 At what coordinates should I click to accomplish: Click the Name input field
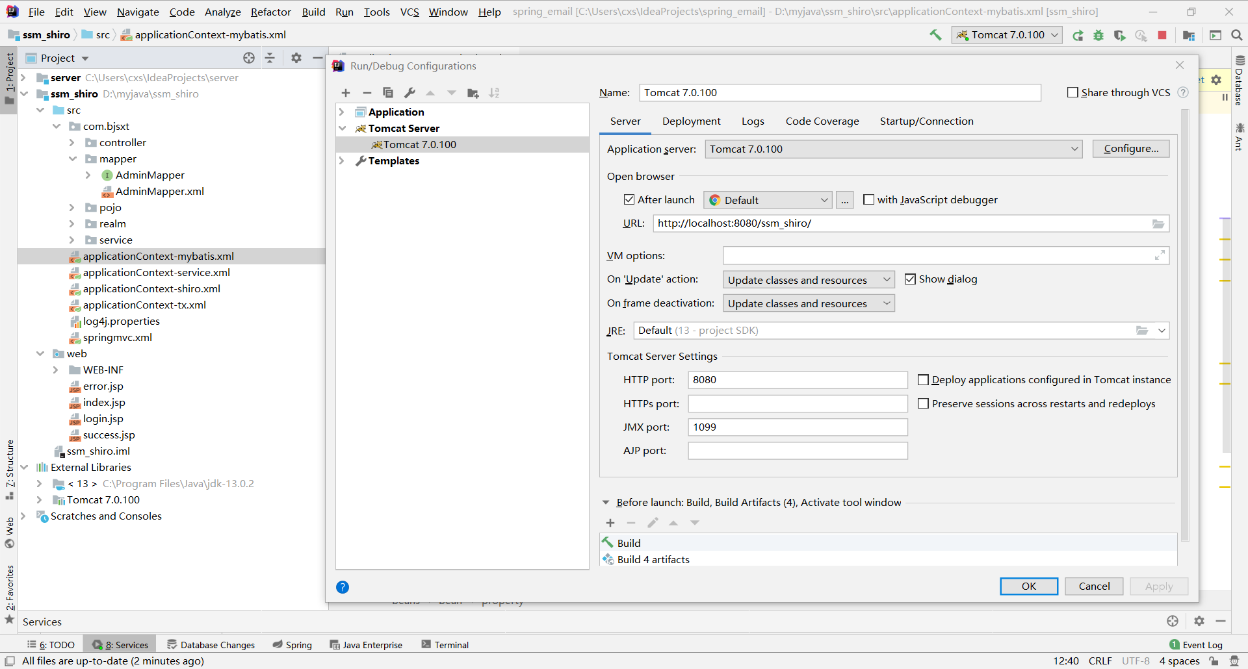point(840,93)
